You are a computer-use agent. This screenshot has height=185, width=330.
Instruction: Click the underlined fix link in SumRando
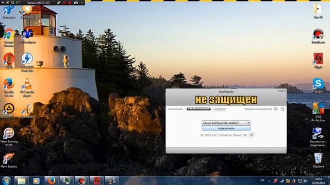220,109
